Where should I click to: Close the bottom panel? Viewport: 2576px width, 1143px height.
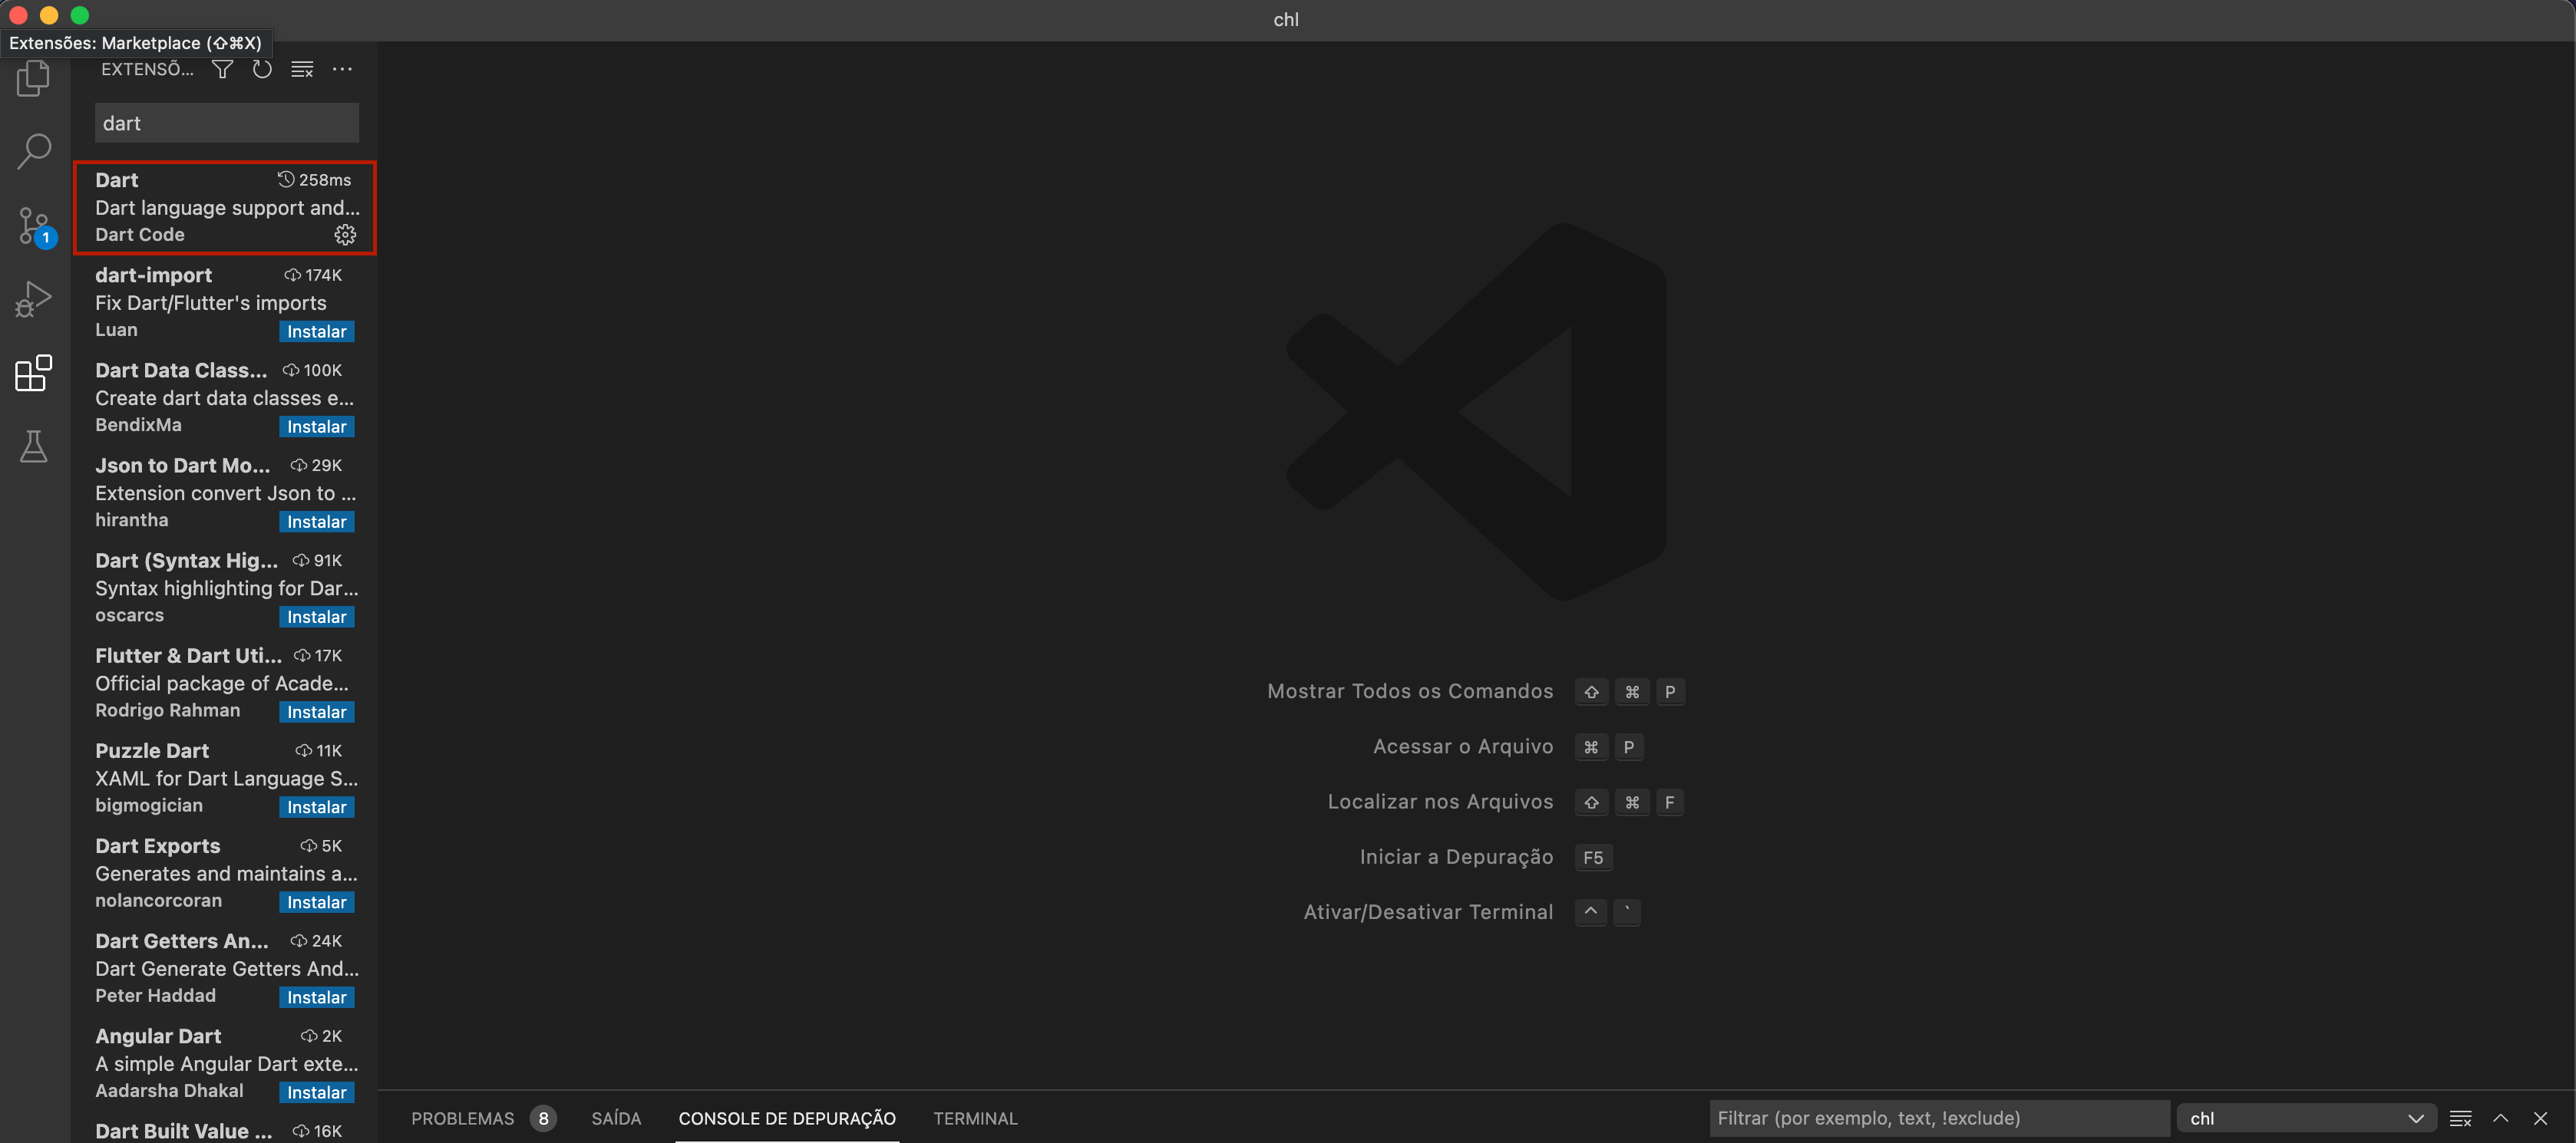click(2541, 1118)
